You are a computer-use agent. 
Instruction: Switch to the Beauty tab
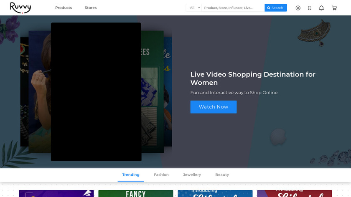(x=222, y=175)
